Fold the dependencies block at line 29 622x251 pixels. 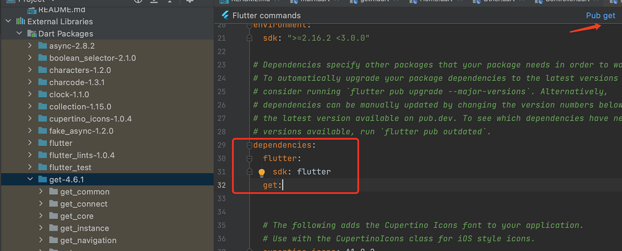[x=249, y=145]
